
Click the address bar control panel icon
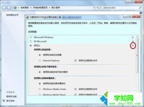point(15,8)
